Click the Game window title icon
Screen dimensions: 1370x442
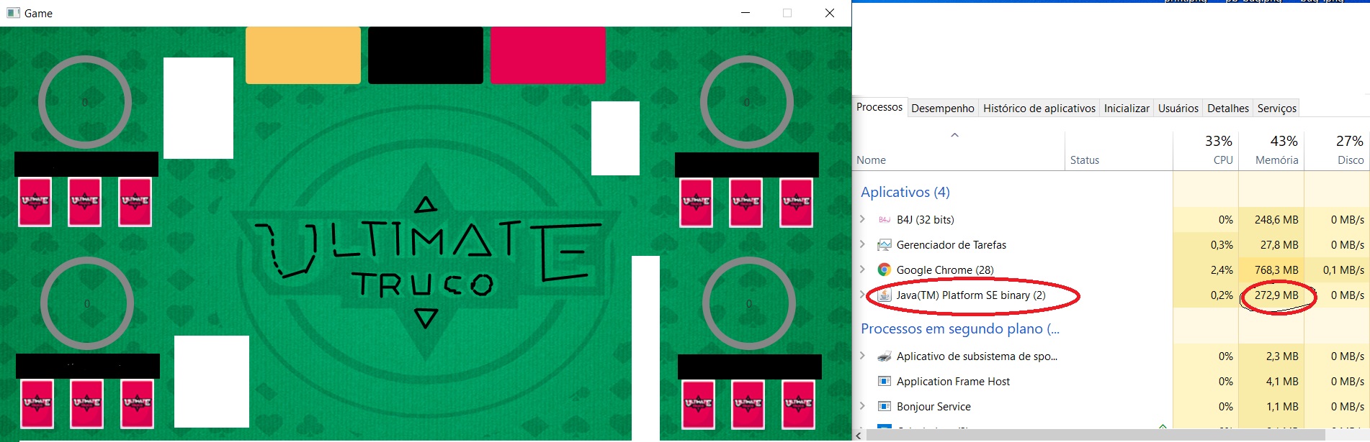click(13, 13)
